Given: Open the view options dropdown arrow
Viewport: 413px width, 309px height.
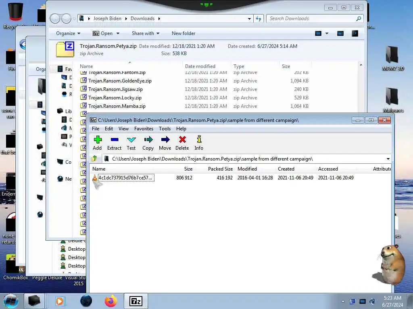Looking at the screenshot, I should tap(327, 33).
